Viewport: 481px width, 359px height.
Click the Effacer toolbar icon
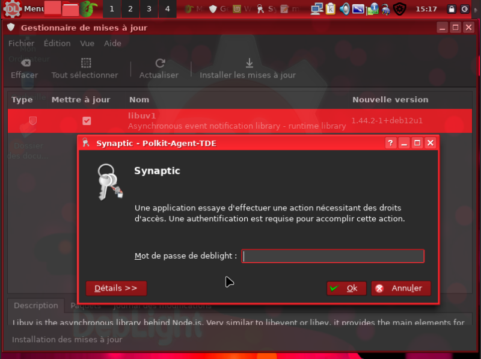[x=24, y=63]
